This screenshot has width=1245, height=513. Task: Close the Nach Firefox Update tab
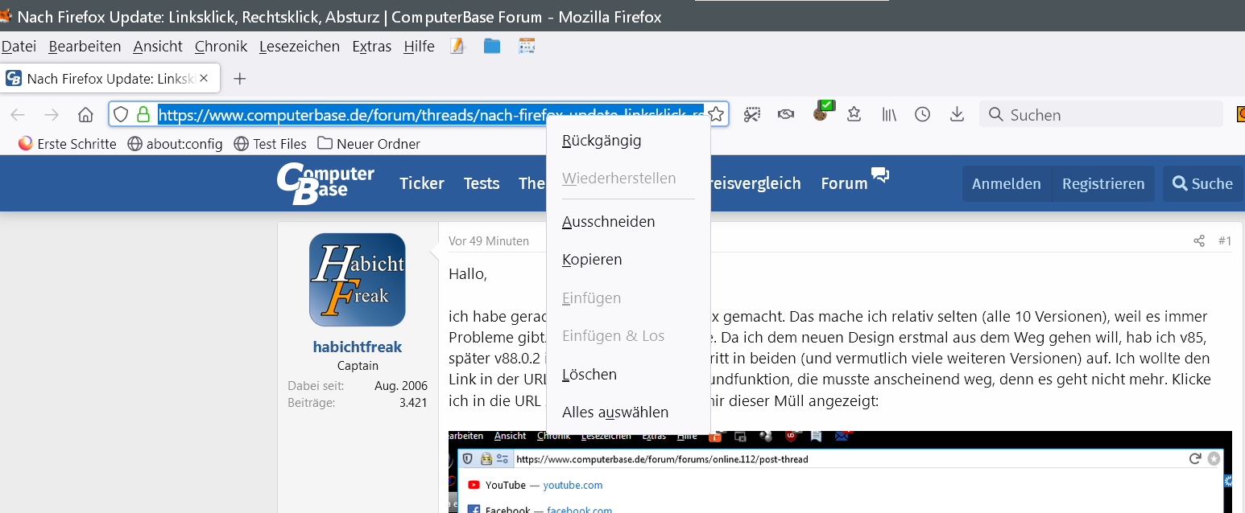click(x=204, y=78)
